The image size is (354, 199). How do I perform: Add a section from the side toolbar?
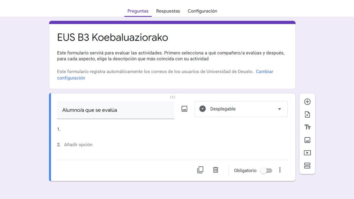pos(307,166)
